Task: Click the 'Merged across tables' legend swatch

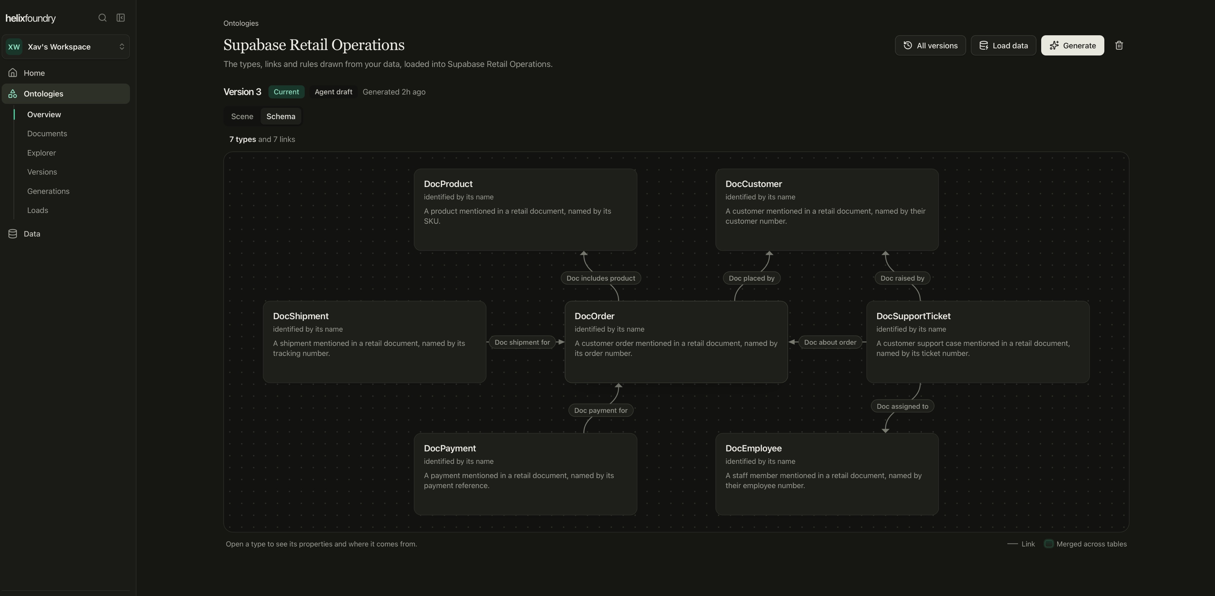Action: [x=1049, y=544]
